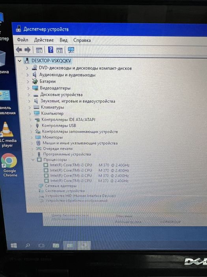Click Центр безопасности link in background window
The width and height of the screenshot is (207, 277).
pos(70,217)
